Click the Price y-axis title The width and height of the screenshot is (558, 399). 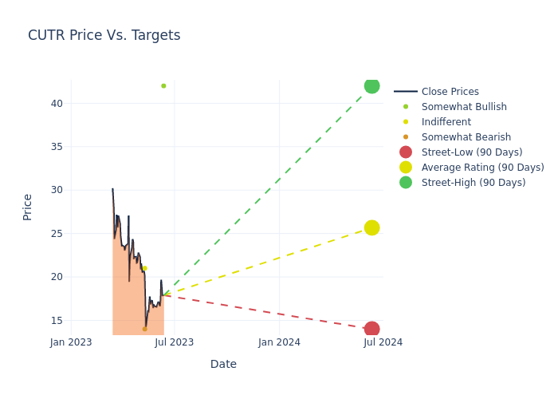coord(28,207)
